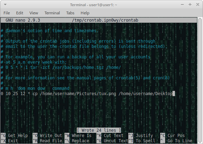
Task: Open the View menu
Action: [x=34, y=13]
